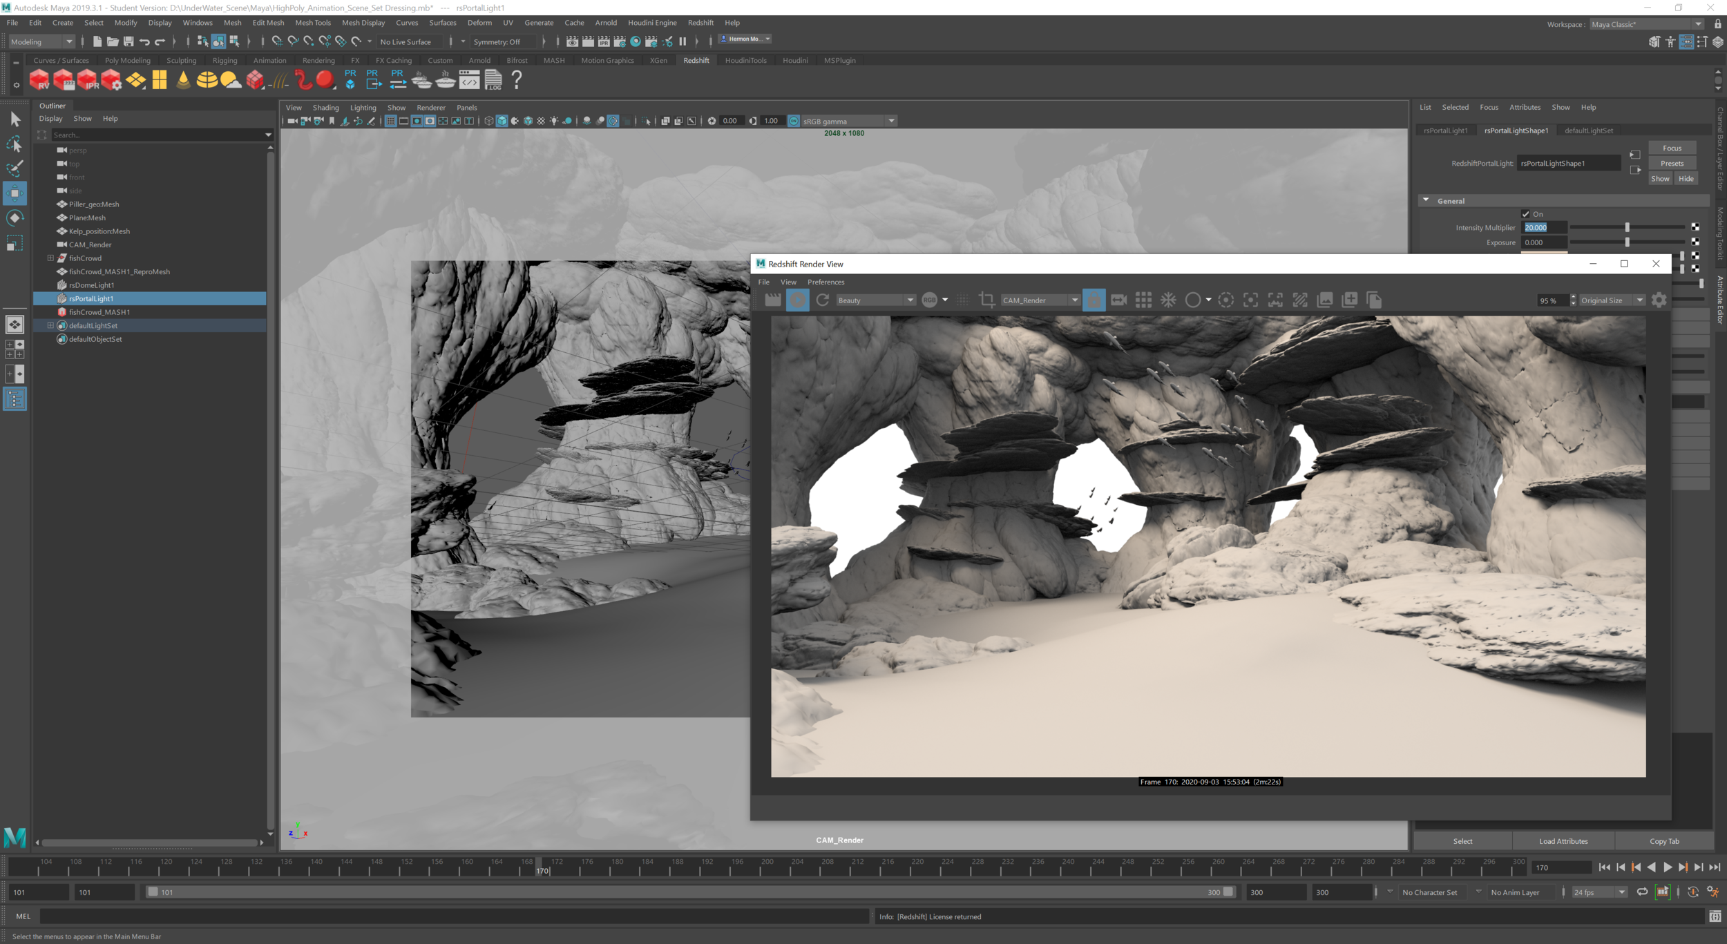Click the Presets button in the Attribute Editor
The height and width of the screenshot is (944, 1727).
click(x=1671, y=163)
